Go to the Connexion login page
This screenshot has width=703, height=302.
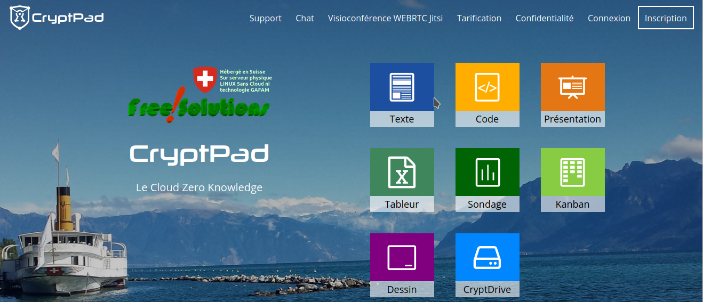click(x=609, y=18)
